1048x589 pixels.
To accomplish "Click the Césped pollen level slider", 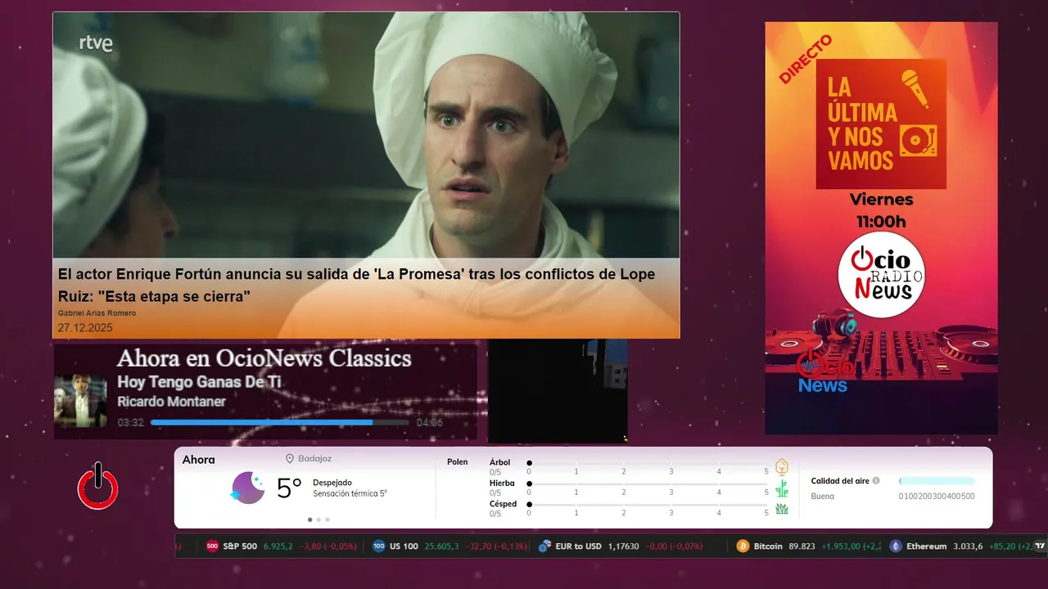I will [x=648, y=505].
